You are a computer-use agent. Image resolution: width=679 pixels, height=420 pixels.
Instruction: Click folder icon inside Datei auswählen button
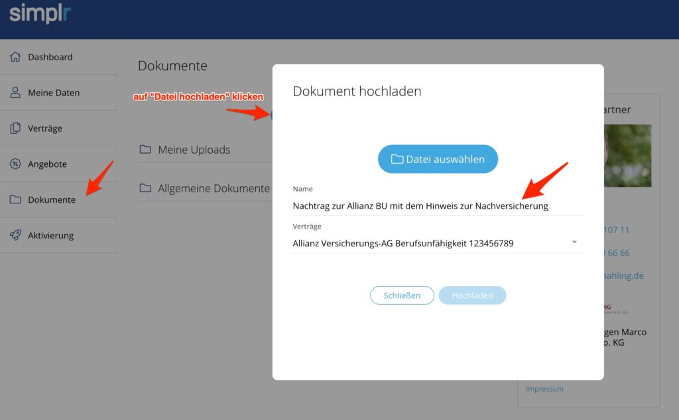click(397, 159)
